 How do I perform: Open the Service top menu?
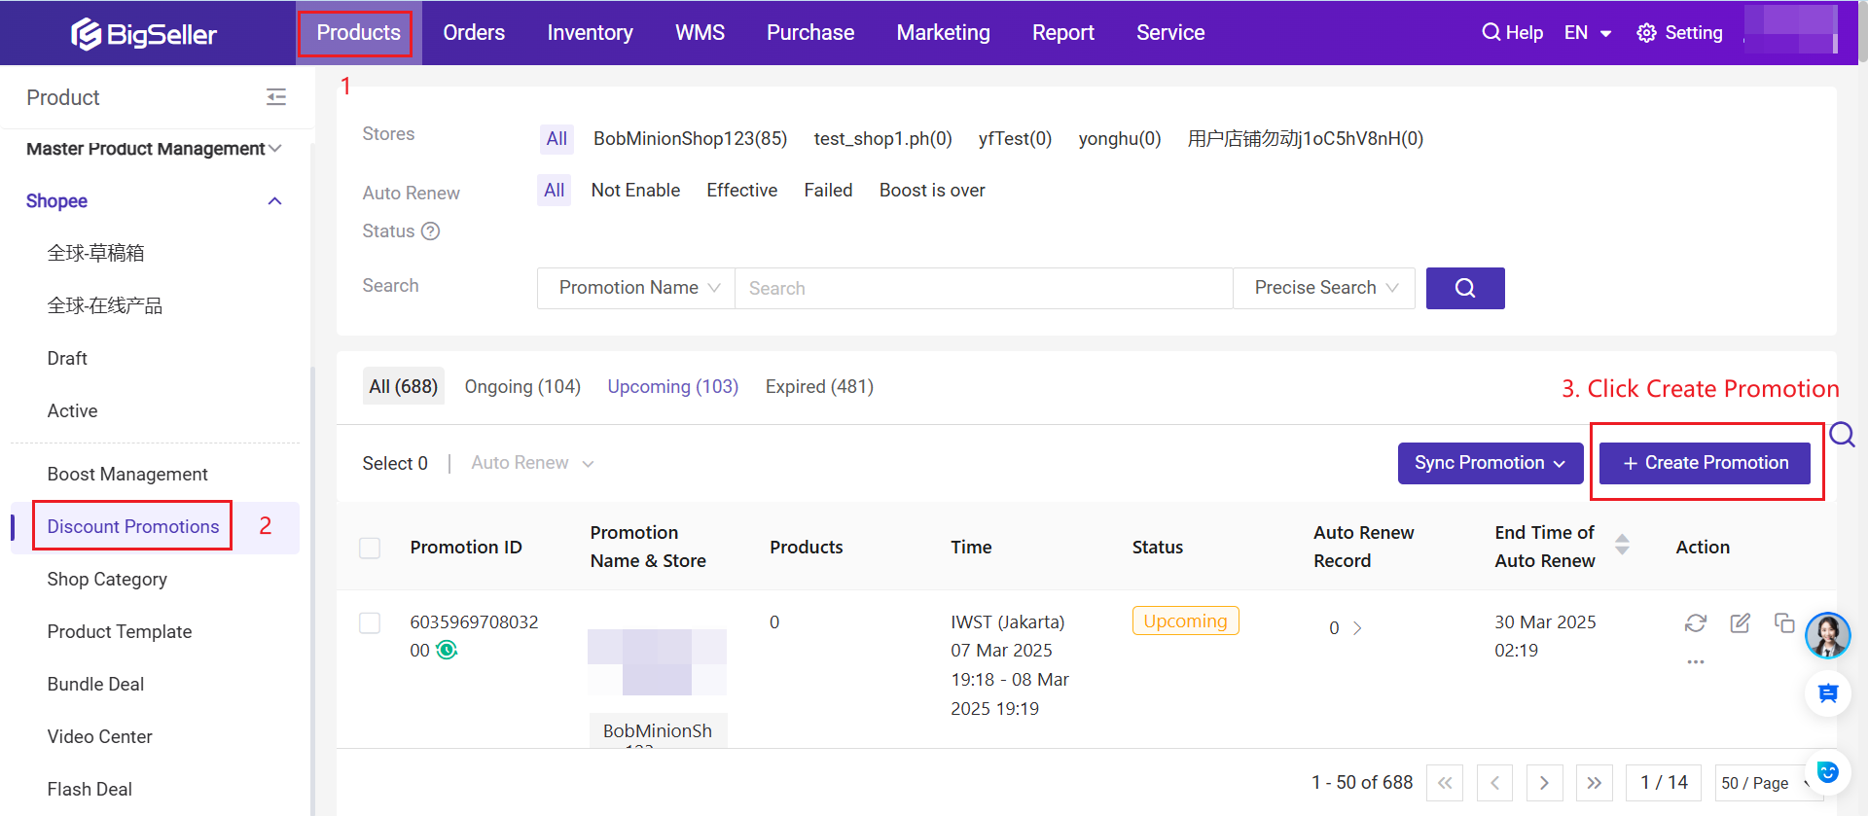(1170, 33)
